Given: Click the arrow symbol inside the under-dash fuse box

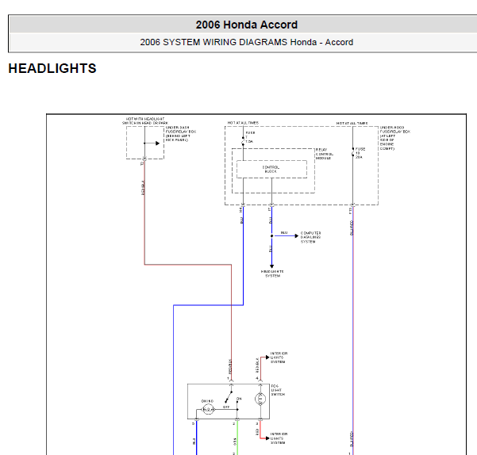Looking at the screenshot, I should (x=152, y=143).
